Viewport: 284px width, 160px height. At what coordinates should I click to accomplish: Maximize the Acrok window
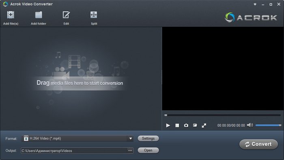pyautogui.click(x=271, y=4)
